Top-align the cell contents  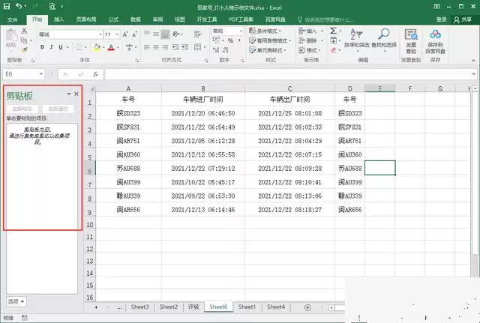tap(147, 34)
